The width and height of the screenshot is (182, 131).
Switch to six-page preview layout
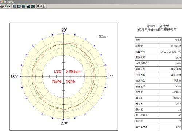coord(33,6)
